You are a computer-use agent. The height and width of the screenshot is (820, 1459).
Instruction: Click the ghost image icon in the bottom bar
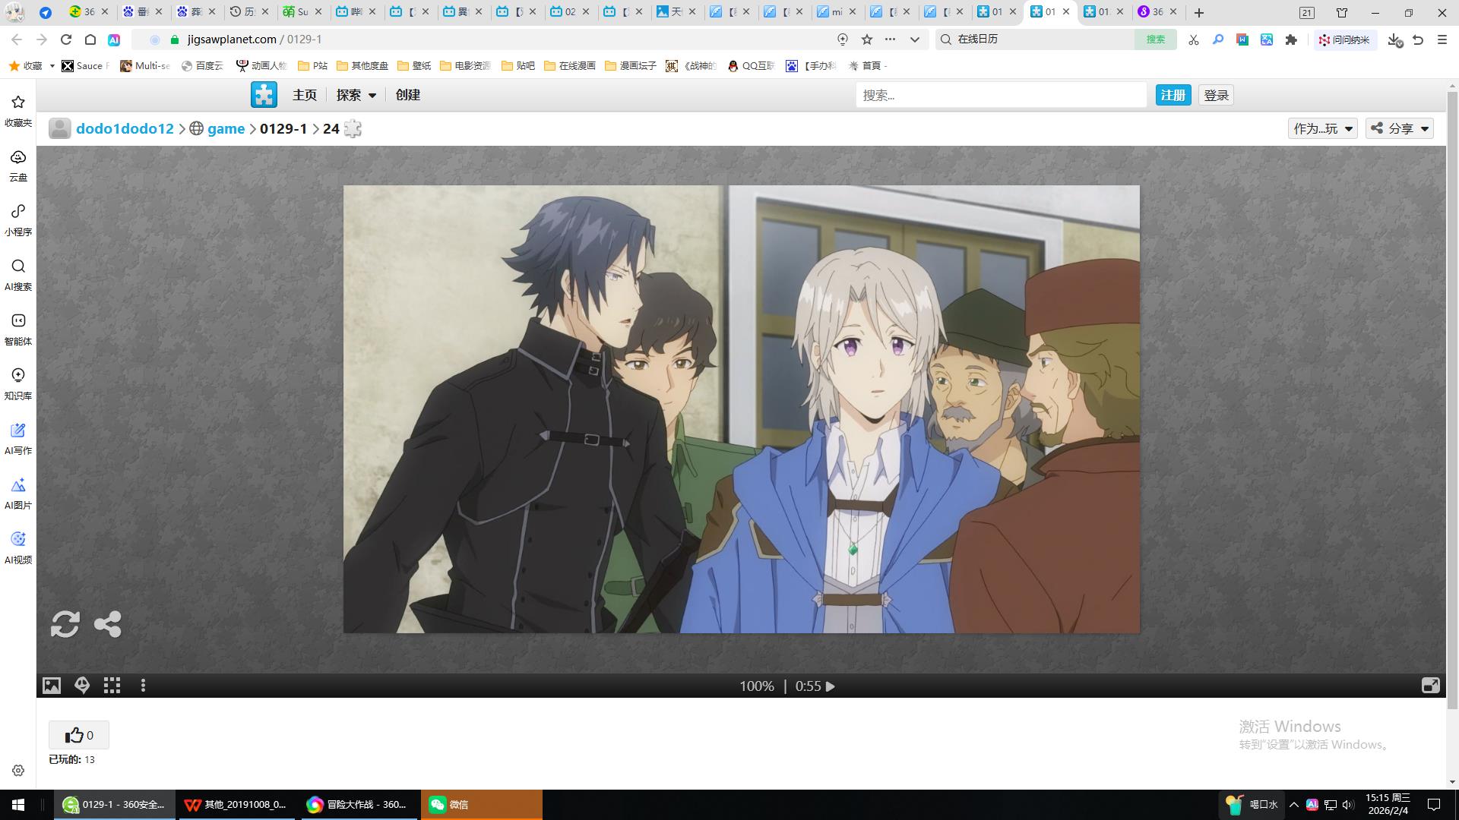[x=82, y=686]
